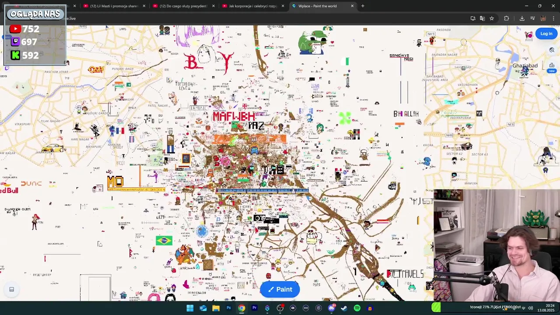
Task: Click the BHALLAH pixel text on map
Action: tap(406, 114)
